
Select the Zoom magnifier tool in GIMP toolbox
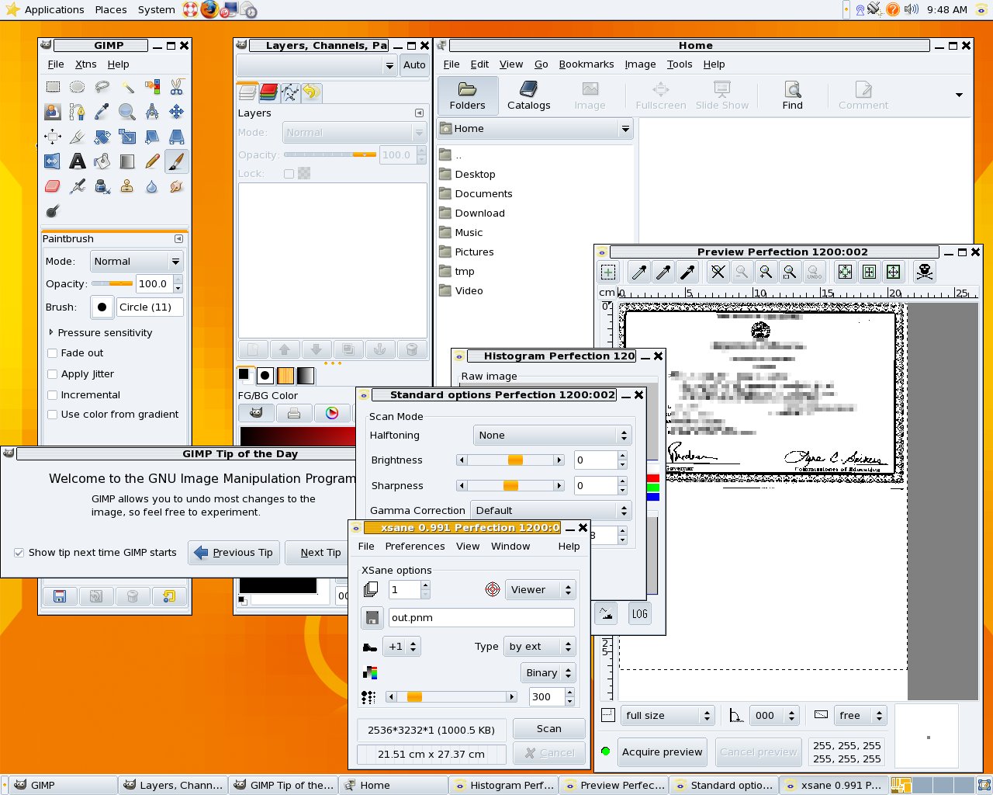click(x=127, y=112)
